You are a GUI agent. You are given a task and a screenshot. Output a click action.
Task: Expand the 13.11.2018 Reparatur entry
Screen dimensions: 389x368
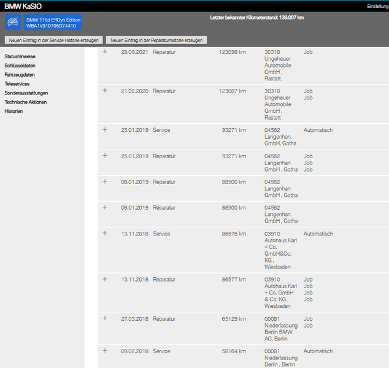click(105, 279)
